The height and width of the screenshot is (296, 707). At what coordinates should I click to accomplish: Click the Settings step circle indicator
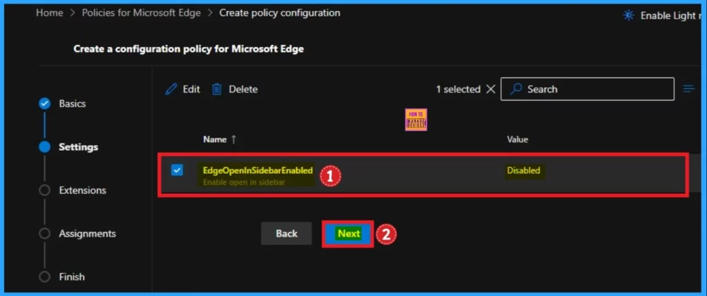point(45,147)
